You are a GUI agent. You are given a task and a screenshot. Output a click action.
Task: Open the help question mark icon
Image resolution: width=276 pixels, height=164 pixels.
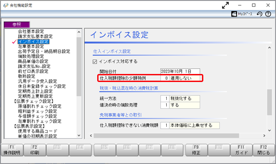268,14
